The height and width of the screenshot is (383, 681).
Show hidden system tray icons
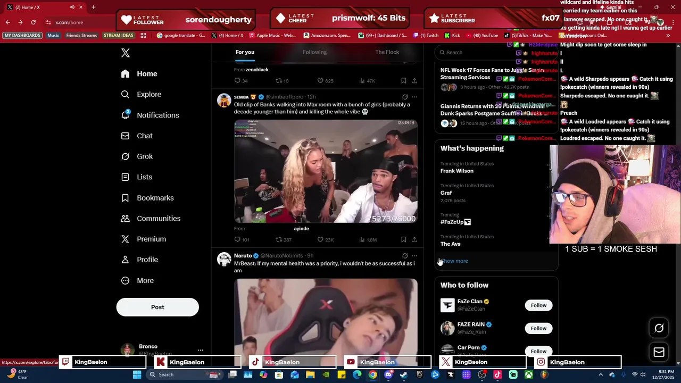[x=601, y=374]
